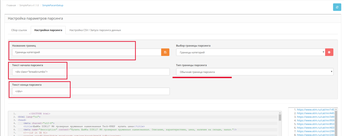Delete selected boundary with red minus button

329,52
